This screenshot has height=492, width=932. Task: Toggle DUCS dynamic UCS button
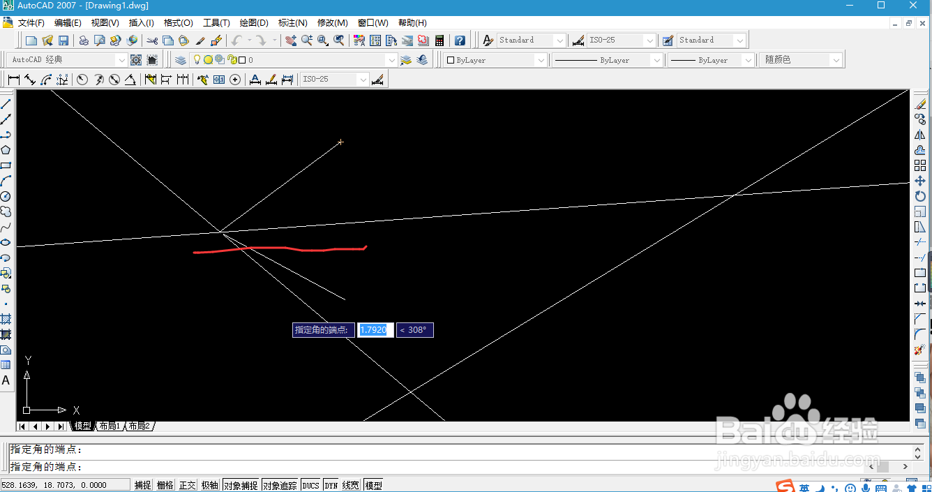pos(310,485)
